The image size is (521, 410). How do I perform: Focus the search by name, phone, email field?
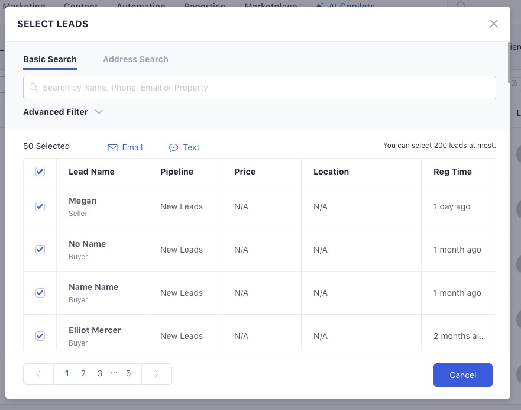tap(260, 88)
